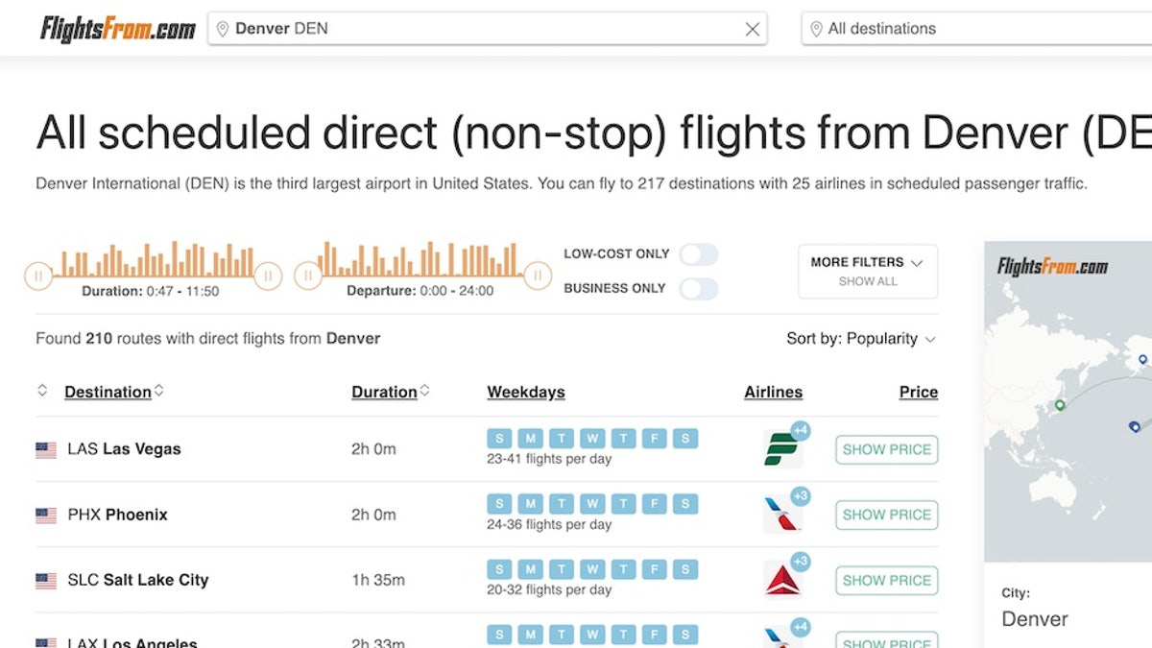This screenshot has width=1152, height=648.
Task: Click the sort arrows next to Duration
Action: pos(424,390)
